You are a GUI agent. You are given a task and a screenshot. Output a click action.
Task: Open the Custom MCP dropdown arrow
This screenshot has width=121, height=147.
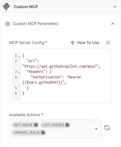click(115, 7)
